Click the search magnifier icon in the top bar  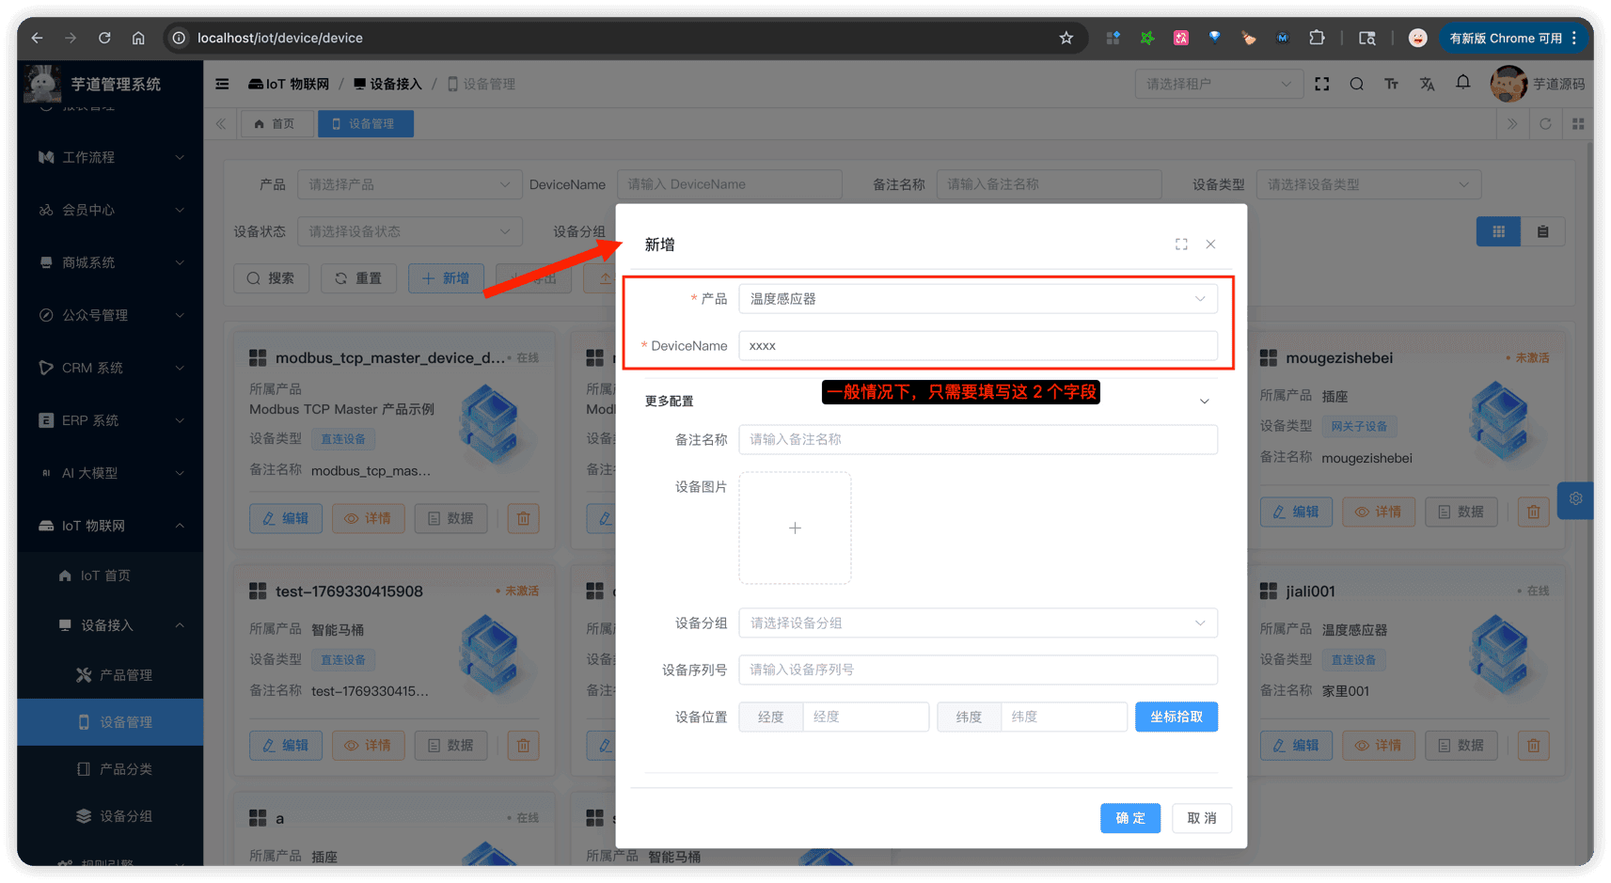(x=1356, y=84)
